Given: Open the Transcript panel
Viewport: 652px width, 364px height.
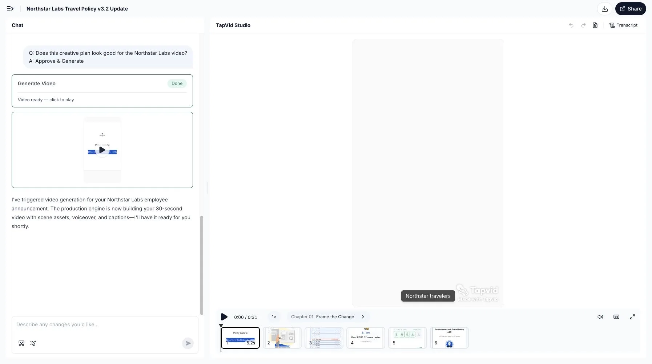Looking at the screenshot, I should point(624,25).
